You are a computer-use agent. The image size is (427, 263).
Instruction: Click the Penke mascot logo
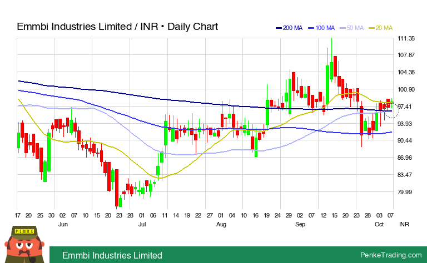click(x=24, y=245)
